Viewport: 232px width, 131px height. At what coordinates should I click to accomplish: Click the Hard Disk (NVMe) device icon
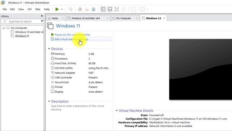(53, 63)
